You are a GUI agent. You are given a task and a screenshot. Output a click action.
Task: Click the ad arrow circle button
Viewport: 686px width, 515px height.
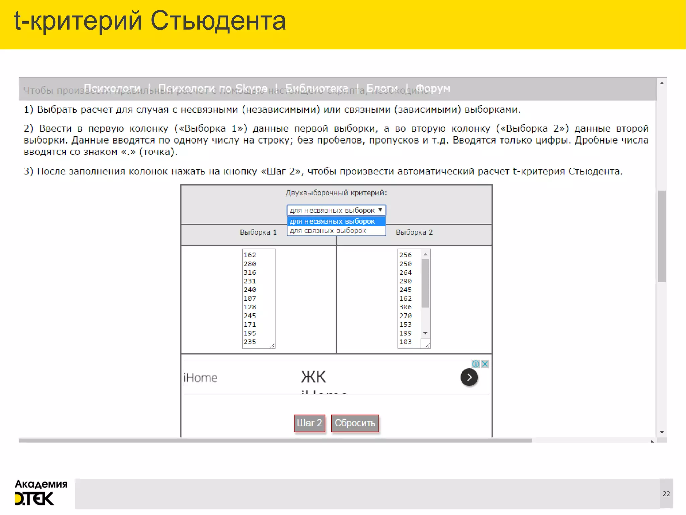point(469,377)
